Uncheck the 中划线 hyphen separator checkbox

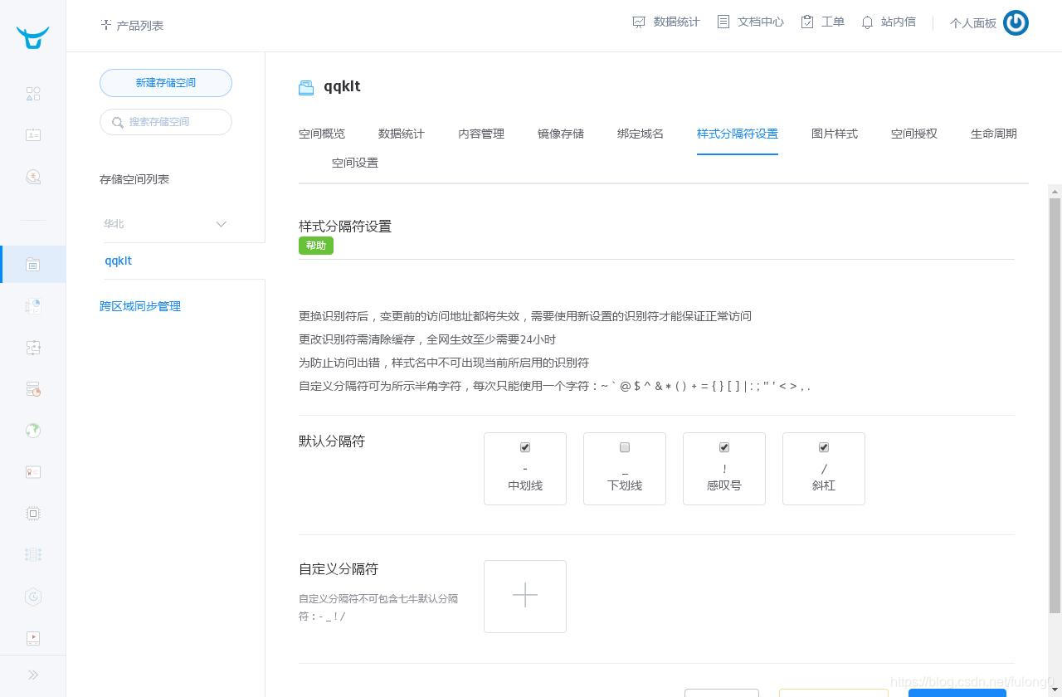pyautogui.click(x=525, y=447)
